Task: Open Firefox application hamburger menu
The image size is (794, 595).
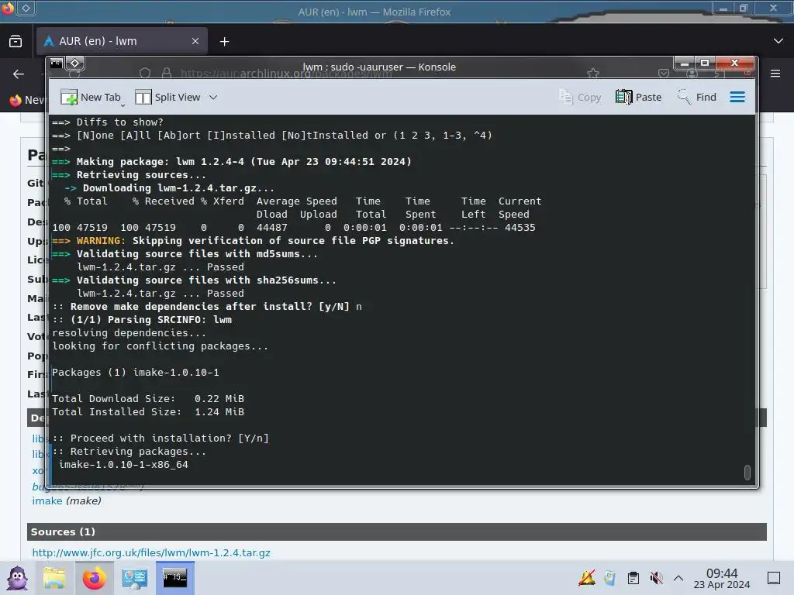Action: pyautogui.click(x=775, y=74)
